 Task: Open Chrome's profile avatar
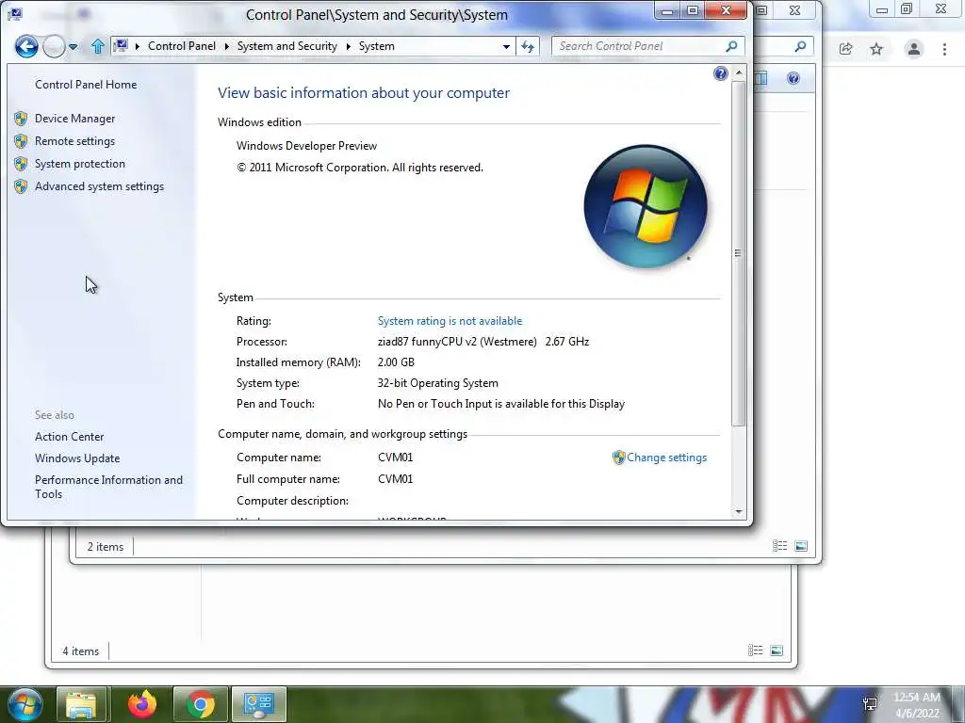point(914,49)
